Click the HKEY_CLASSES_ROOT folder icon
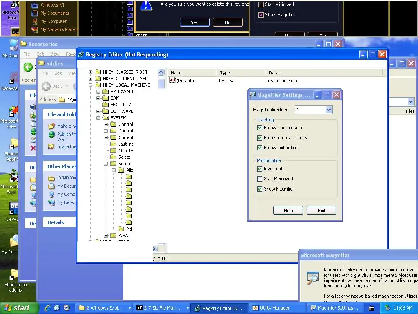The width and height of the screenshot is (418, 314). click(98, 72)
